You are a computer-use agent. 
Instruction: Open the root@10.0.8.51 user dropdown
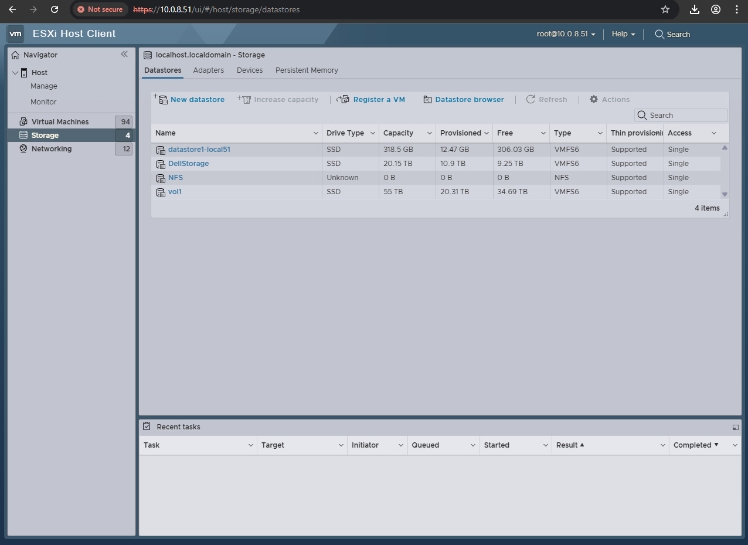pos(566,34)
